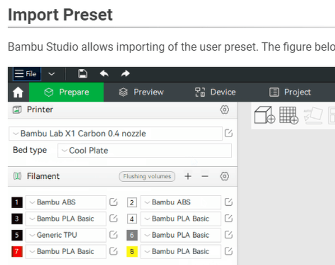The width and height of the screenshot is (335, 265).
Task: Go to home screen icon
Action: pyautogui.click(x=18, y=92)
